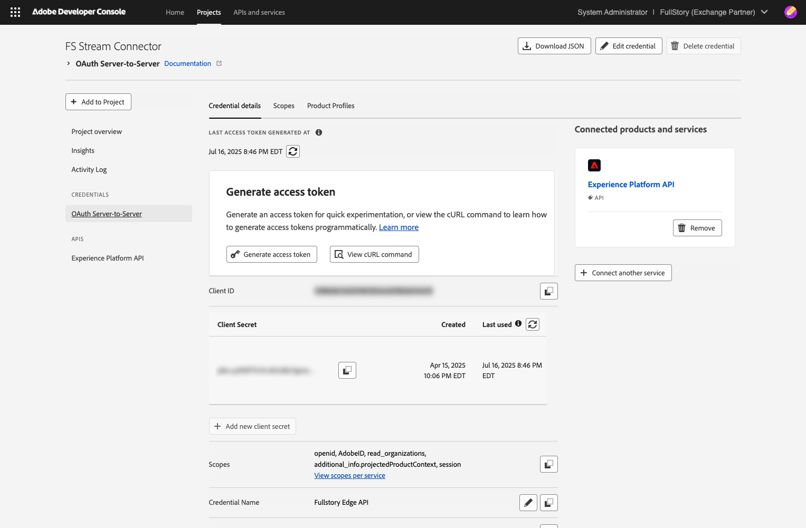Click the Created column header
The image size is (806, 528).
pos(453,324)
